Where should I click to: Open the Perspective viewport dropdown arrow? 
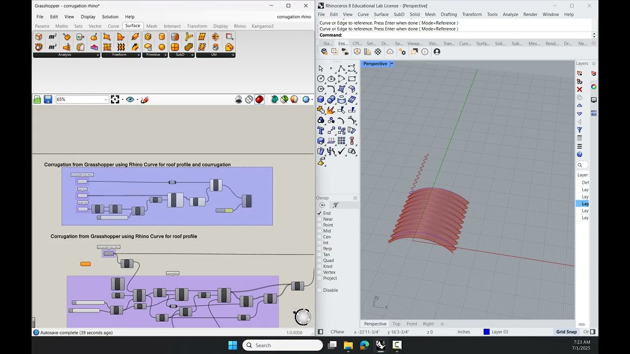pos(392,64)
